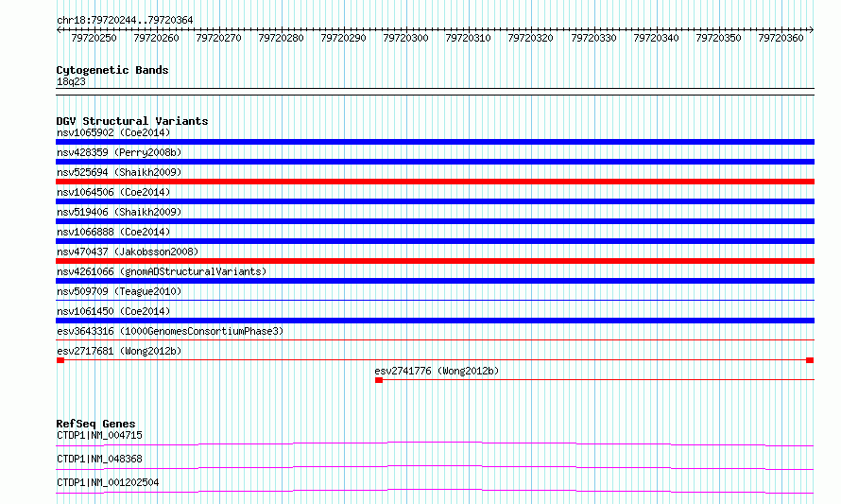Click ruler position 79720290
The height and width of the screenshot is (504, 841).
point(343,38)
